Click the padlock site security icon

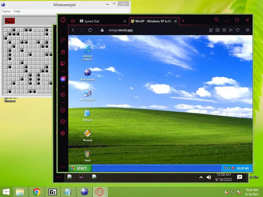pos(102,30)
